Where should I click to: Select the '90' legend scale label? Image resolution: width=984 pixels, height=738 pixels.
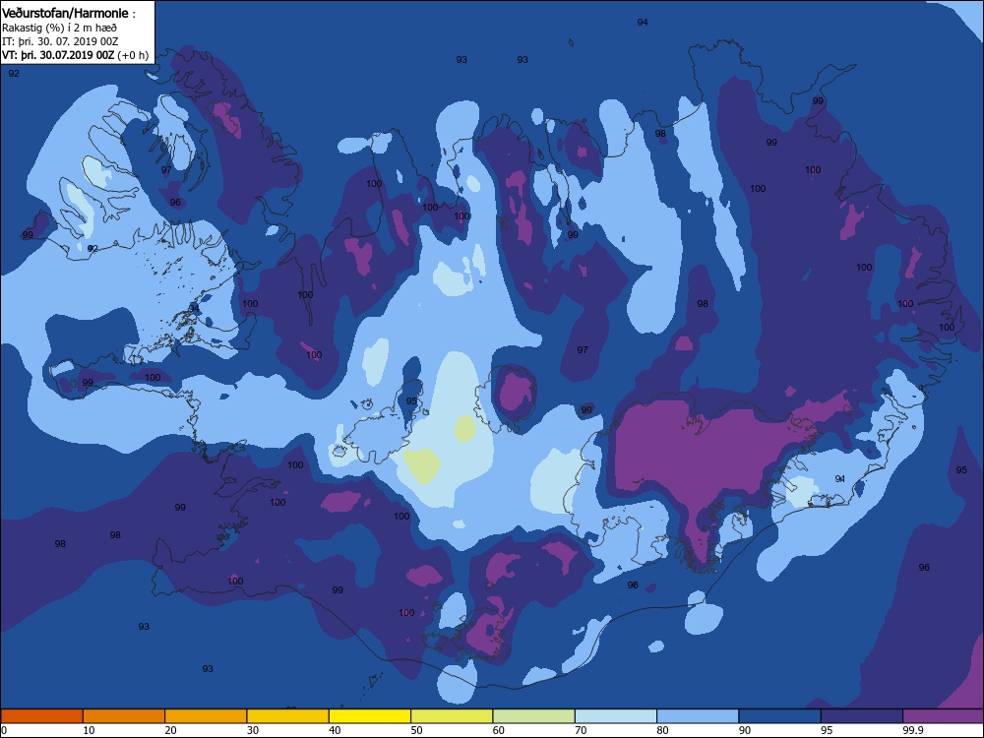click(745, 730)
